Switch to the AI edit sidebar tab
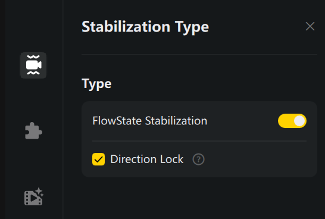Image resolution: width=325 pixels, height=219 pixels. coord(34,197)
